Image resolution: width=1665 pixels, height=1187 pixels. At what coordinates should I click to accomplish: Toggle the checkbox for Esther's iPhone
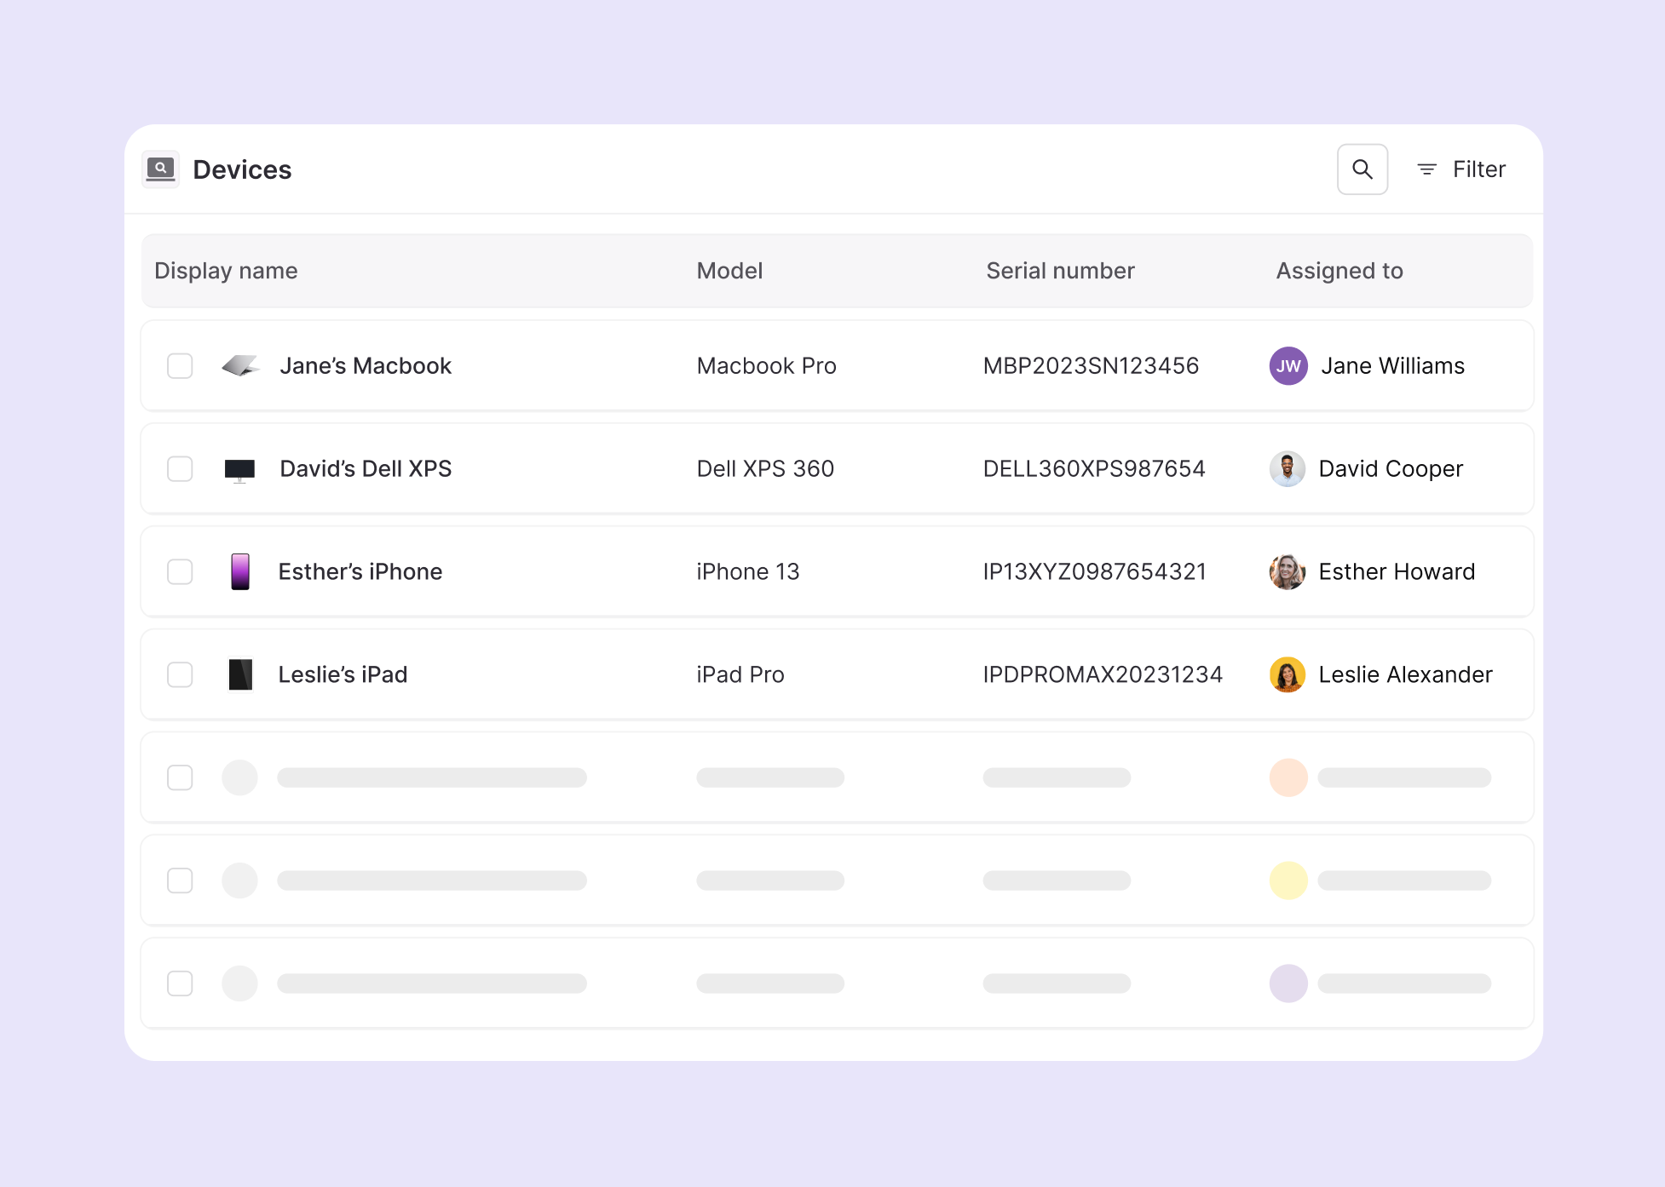[180, 571]
